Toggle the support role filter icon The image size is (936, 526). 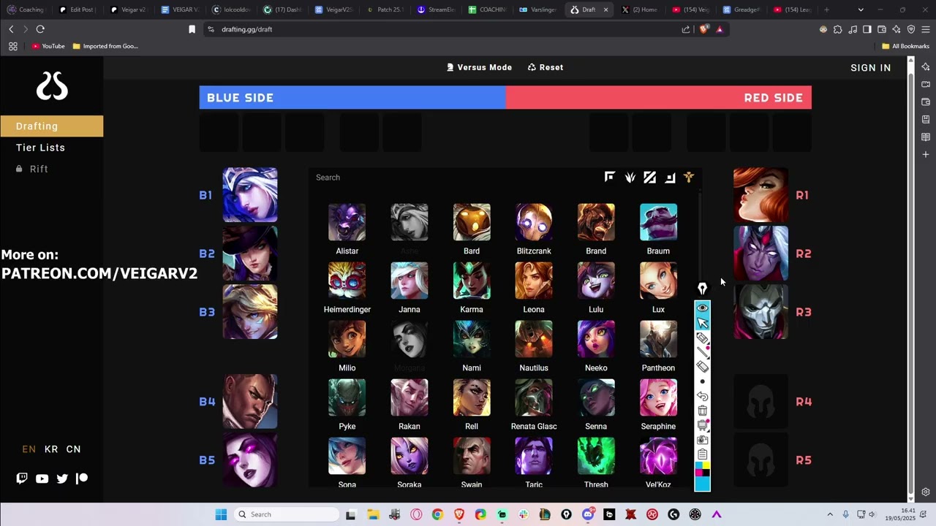click(x=689, y=177)
